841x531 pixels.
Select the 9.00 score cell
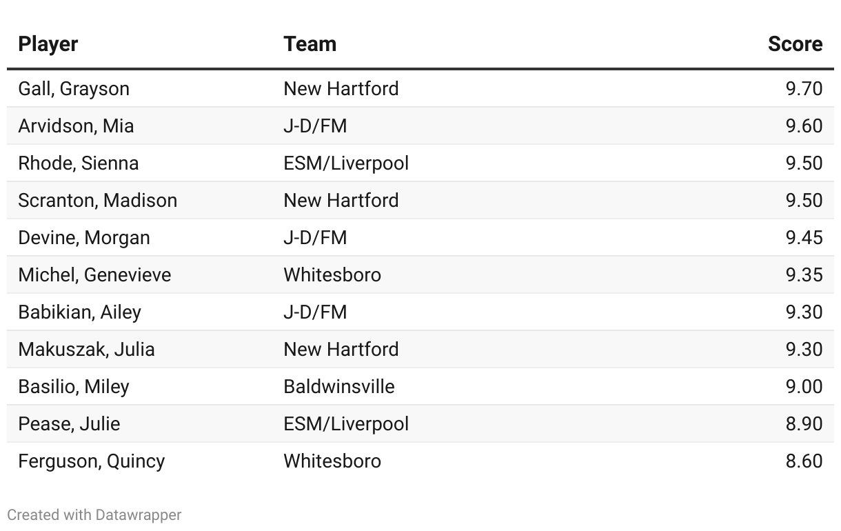coord(804,387)
